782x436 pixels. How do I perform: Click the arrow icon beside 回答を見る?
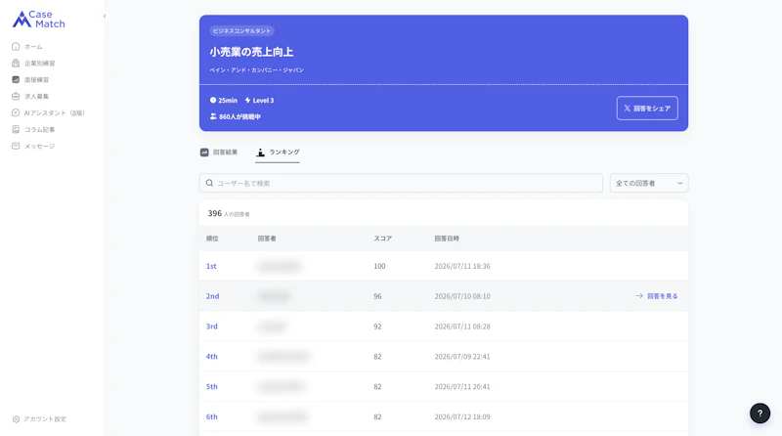tap(639, 296)
